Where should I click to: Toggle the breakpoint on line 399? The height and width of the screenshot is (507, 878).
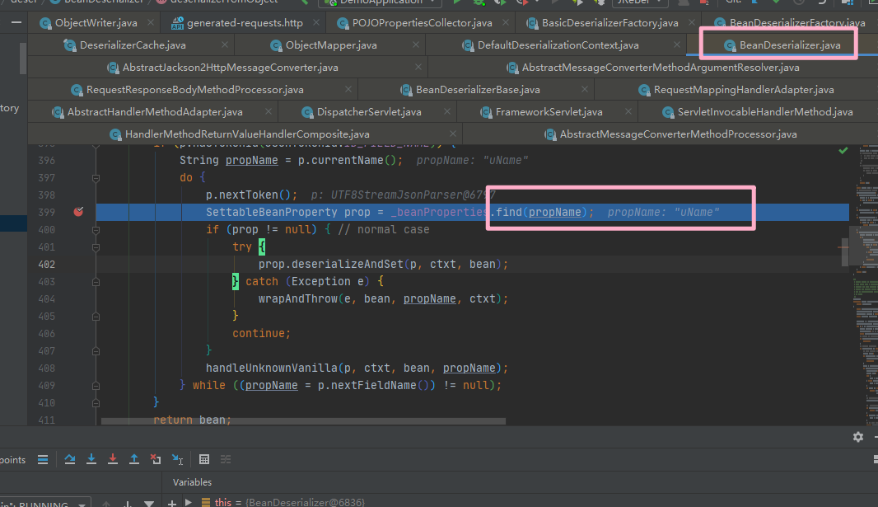tap(78, 212)
